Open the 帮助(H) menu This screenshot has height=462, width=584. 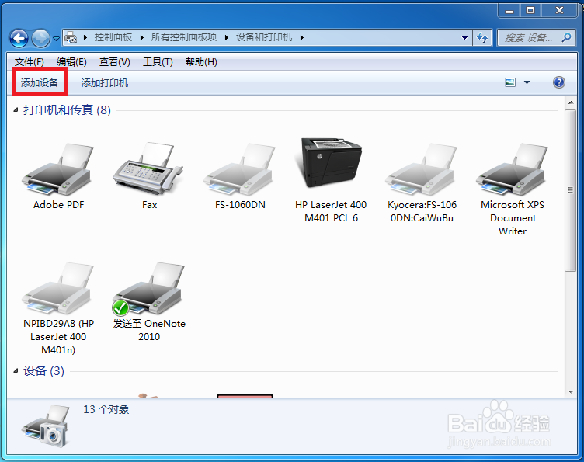point(201,62)
